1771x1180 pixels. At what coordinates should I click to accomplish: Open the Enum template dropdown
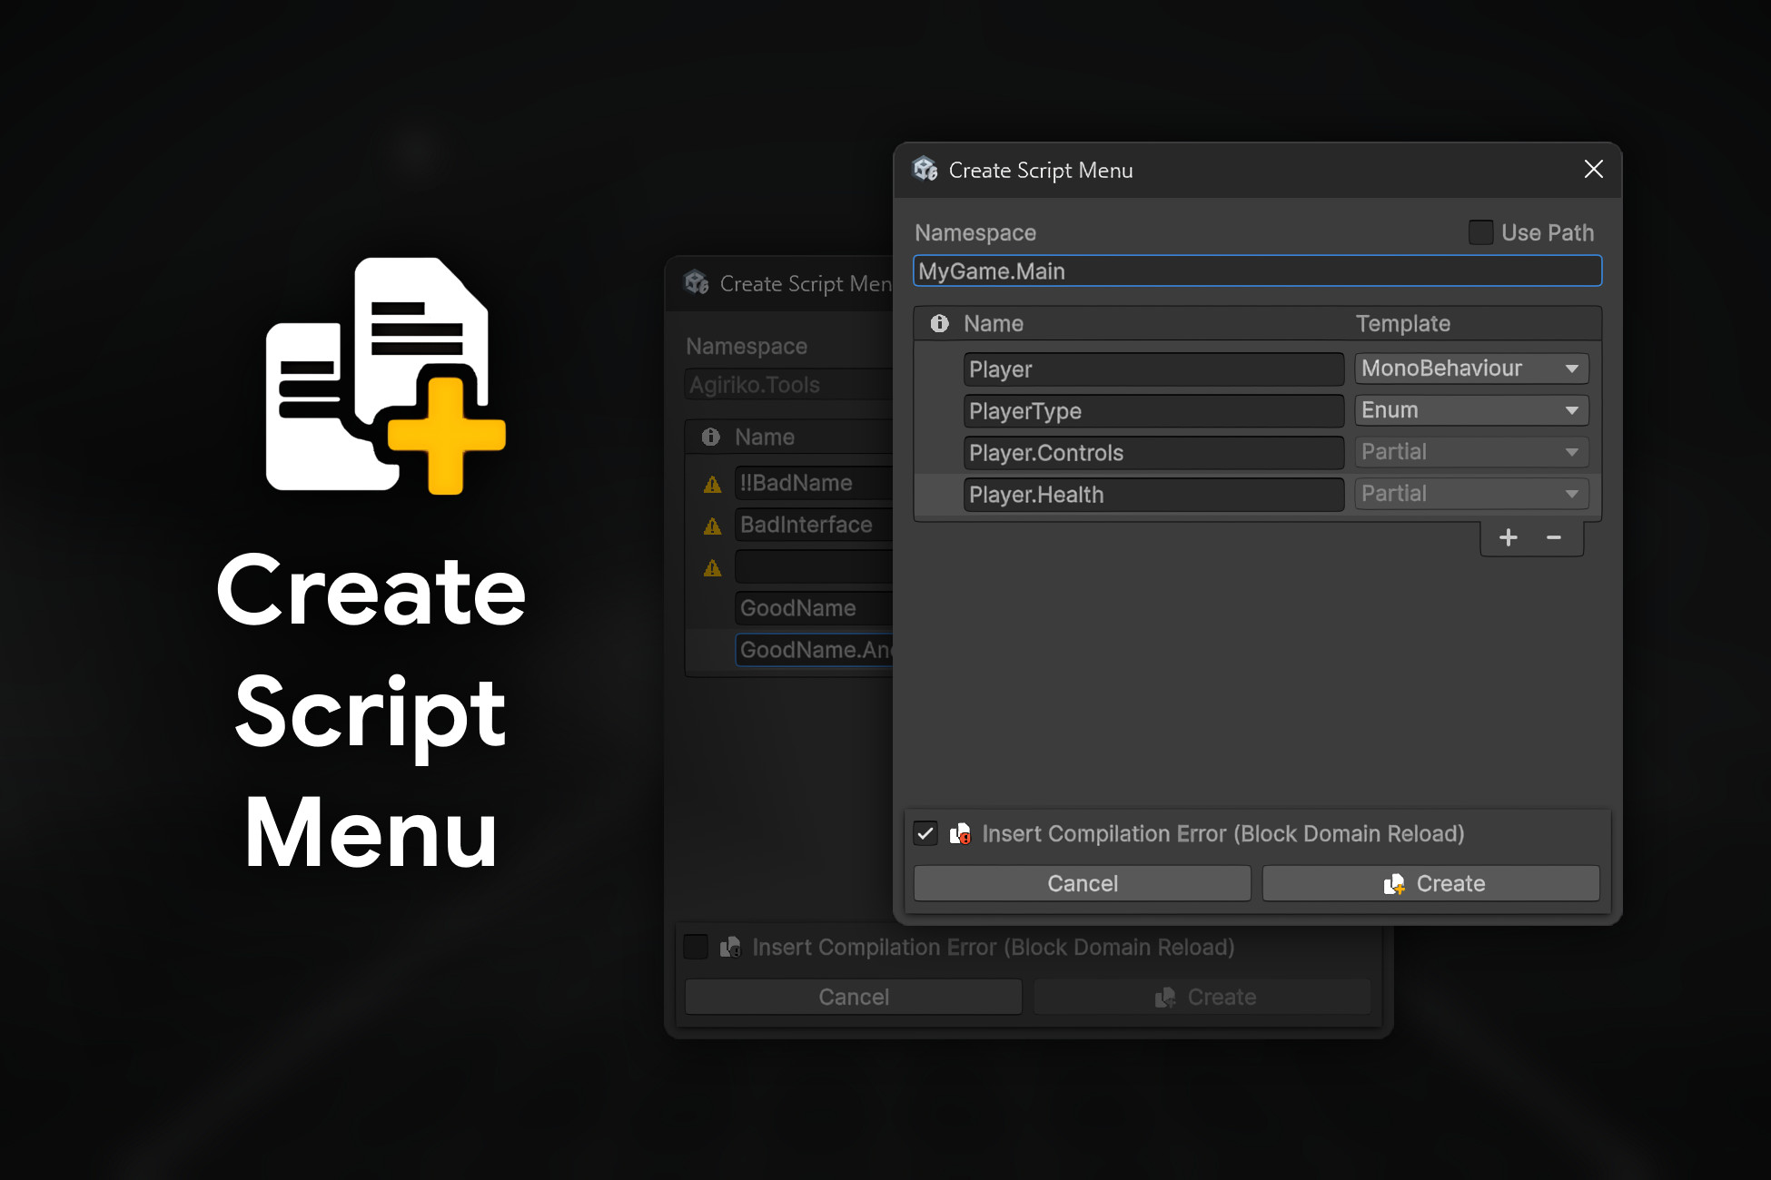(1471, 410)
